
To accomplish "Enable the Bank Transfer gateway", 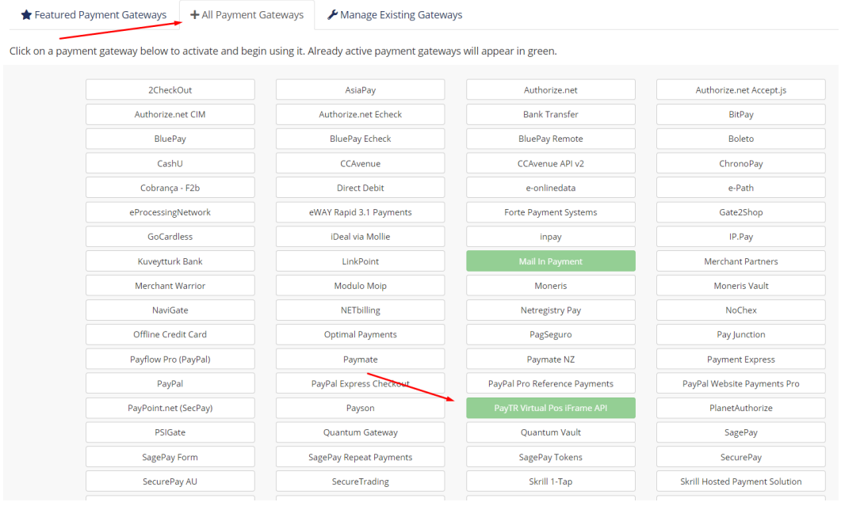I will [550, 115].
